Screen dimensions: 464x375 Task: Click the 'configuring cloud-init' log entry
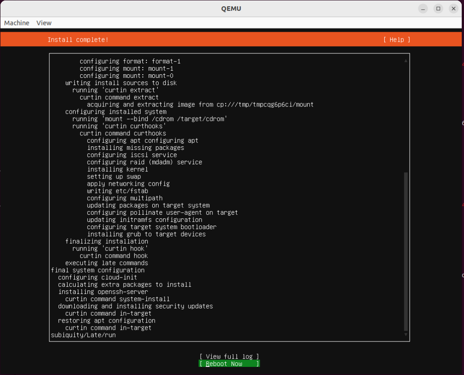pyautogui.click(x=97, y=277)
